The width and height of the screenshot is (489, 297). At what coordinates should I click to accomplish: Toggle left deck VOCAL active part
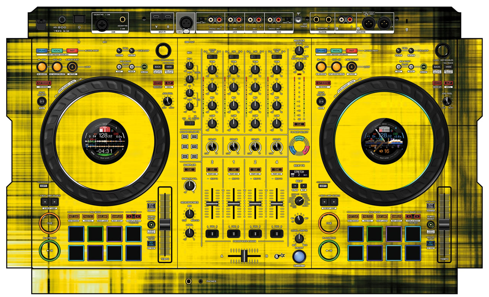click(x=57, y=50)
